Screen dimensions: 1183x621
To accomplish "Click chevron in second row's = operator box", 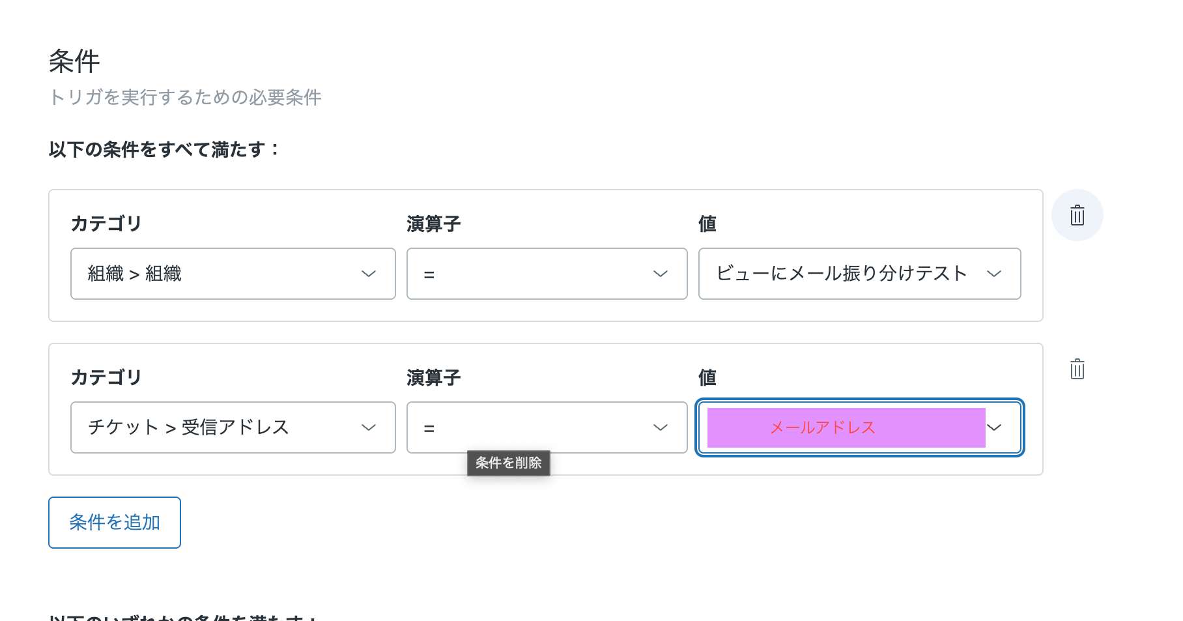I will pos(661,427).
